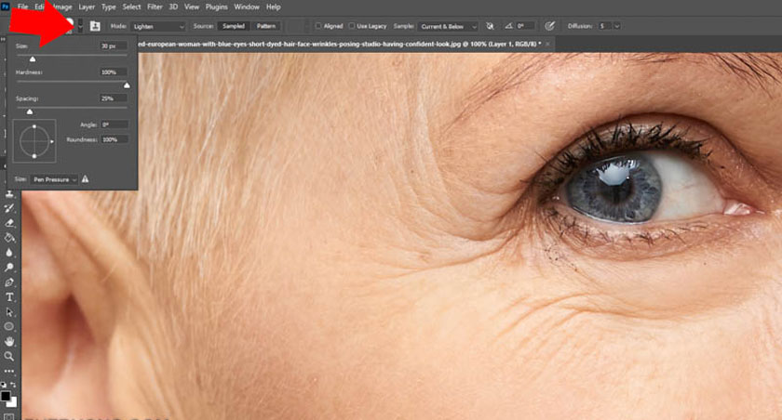Image resolution: width=782 pixels, height=420 pixels.
Task: Enable the Aligned checkbox
Action: [319, 26]
